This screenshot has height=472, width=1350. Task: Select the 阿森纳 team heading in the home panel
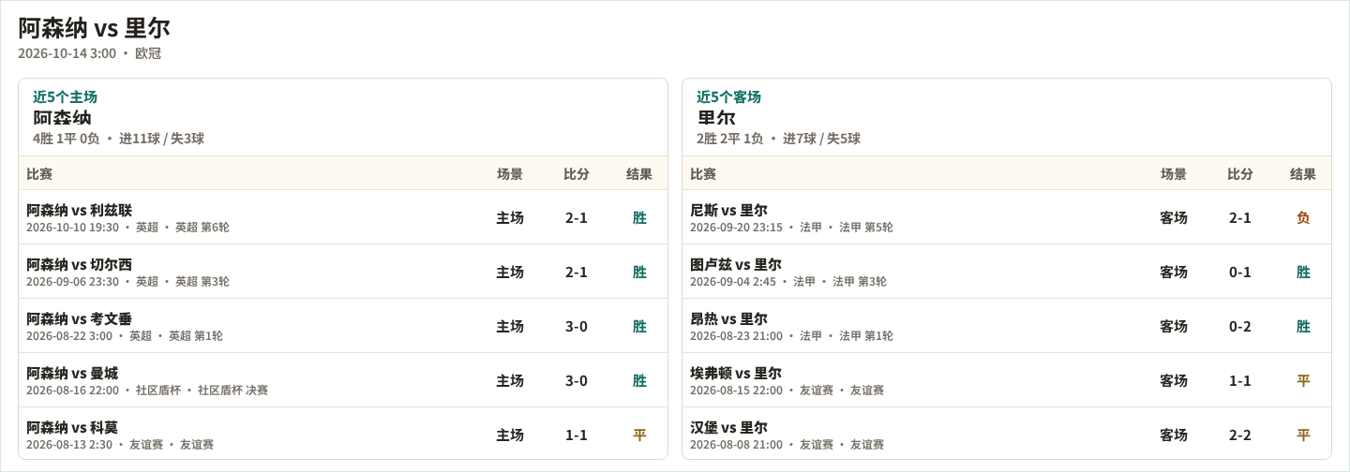tap(62, 118)
